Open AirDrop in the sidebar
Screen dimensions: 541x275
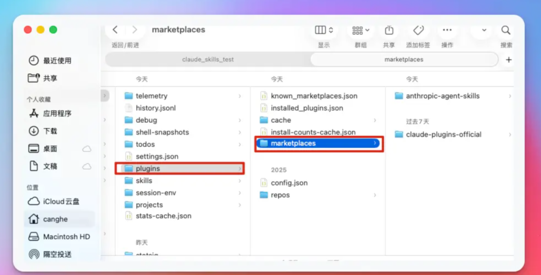51,254
